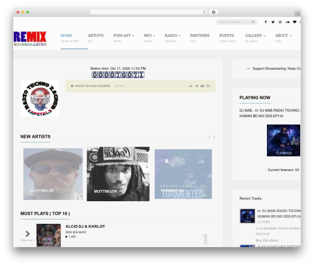Open the Facebook social icon
The image size is (314, 266).
pos(266,22)
